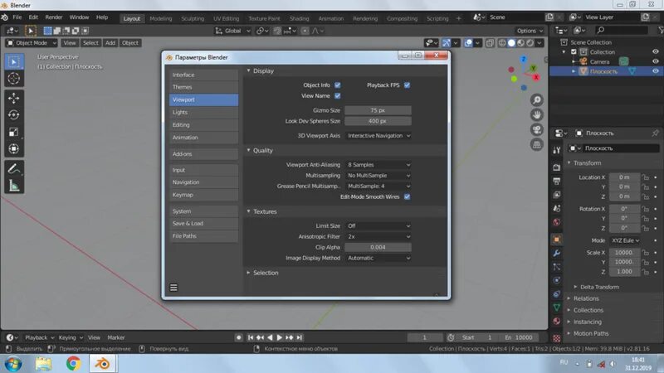
Task: Click the Clip Alpha value field
Action: click(378, 247)
